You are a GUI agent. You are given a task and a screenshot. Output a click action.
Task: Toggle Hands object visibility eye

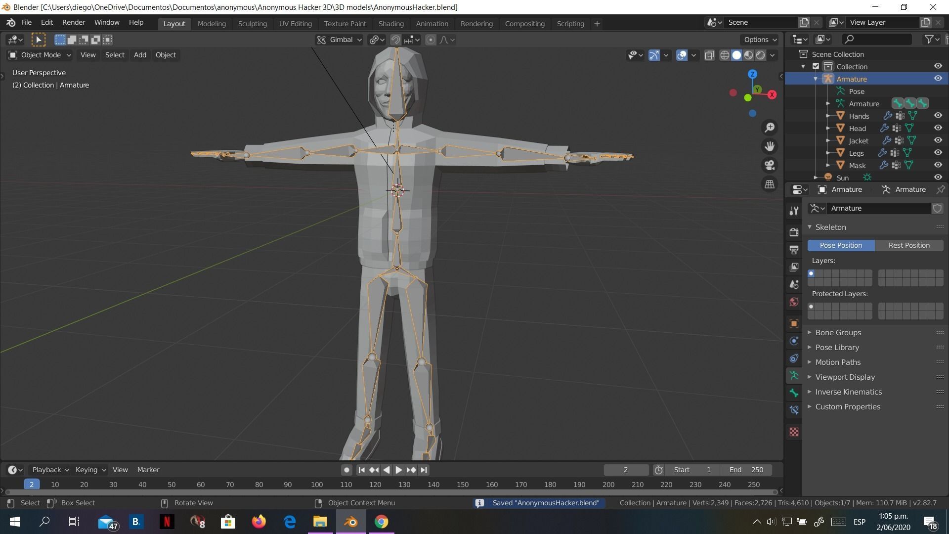coord(938,116)
